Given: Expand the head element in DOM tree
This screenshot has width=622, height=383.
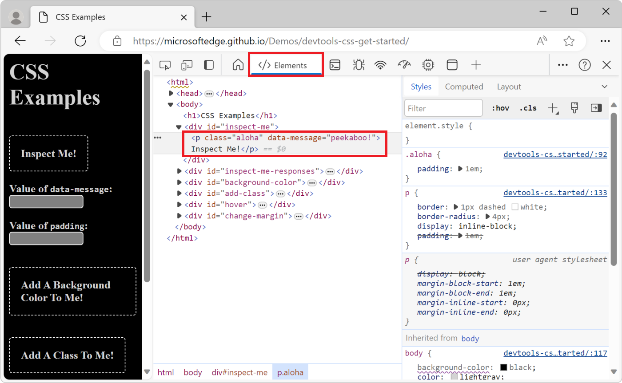Looking at the screenshot, I should point(171,93).
